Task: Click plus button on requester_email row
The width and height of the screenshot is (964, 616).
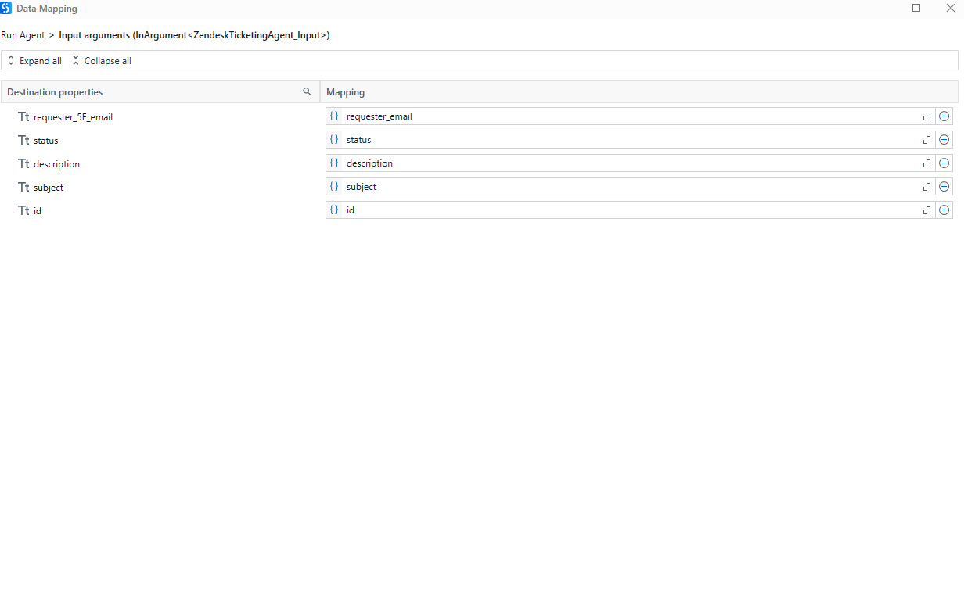Action: 944,116
